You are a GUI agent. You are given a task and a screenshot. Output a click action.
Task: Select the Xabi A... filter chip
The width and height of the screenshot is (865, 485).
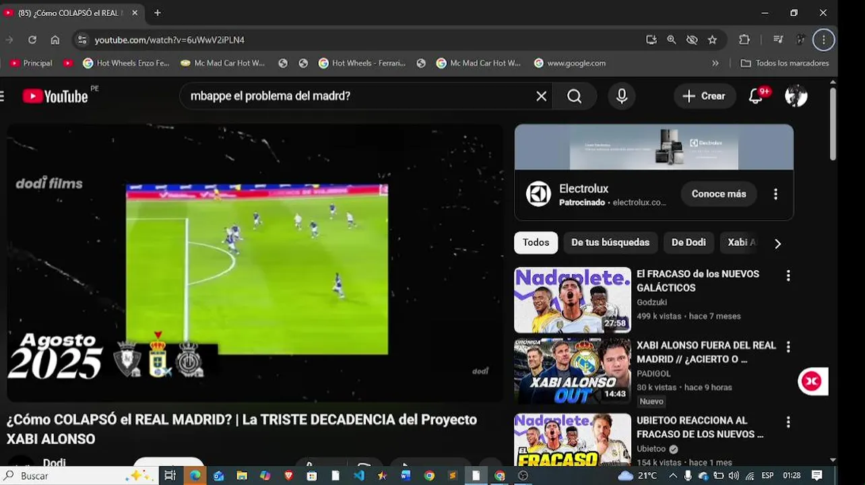(x=741, y=243)
